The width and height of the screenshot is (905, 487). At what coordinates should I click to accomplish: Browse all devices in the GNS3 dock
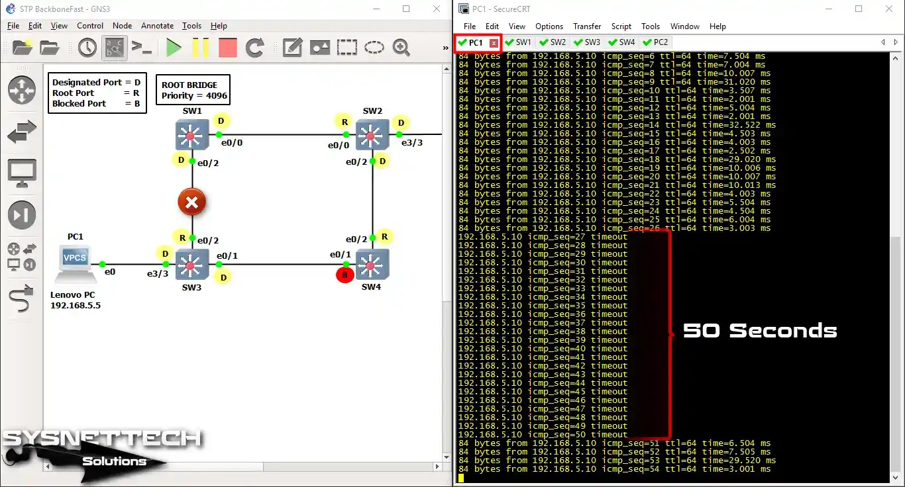tap(22, 257)
